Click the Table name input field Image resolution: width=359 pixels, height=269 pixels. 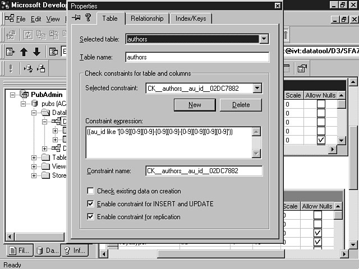pyautogui.click(x=197, y=57)
